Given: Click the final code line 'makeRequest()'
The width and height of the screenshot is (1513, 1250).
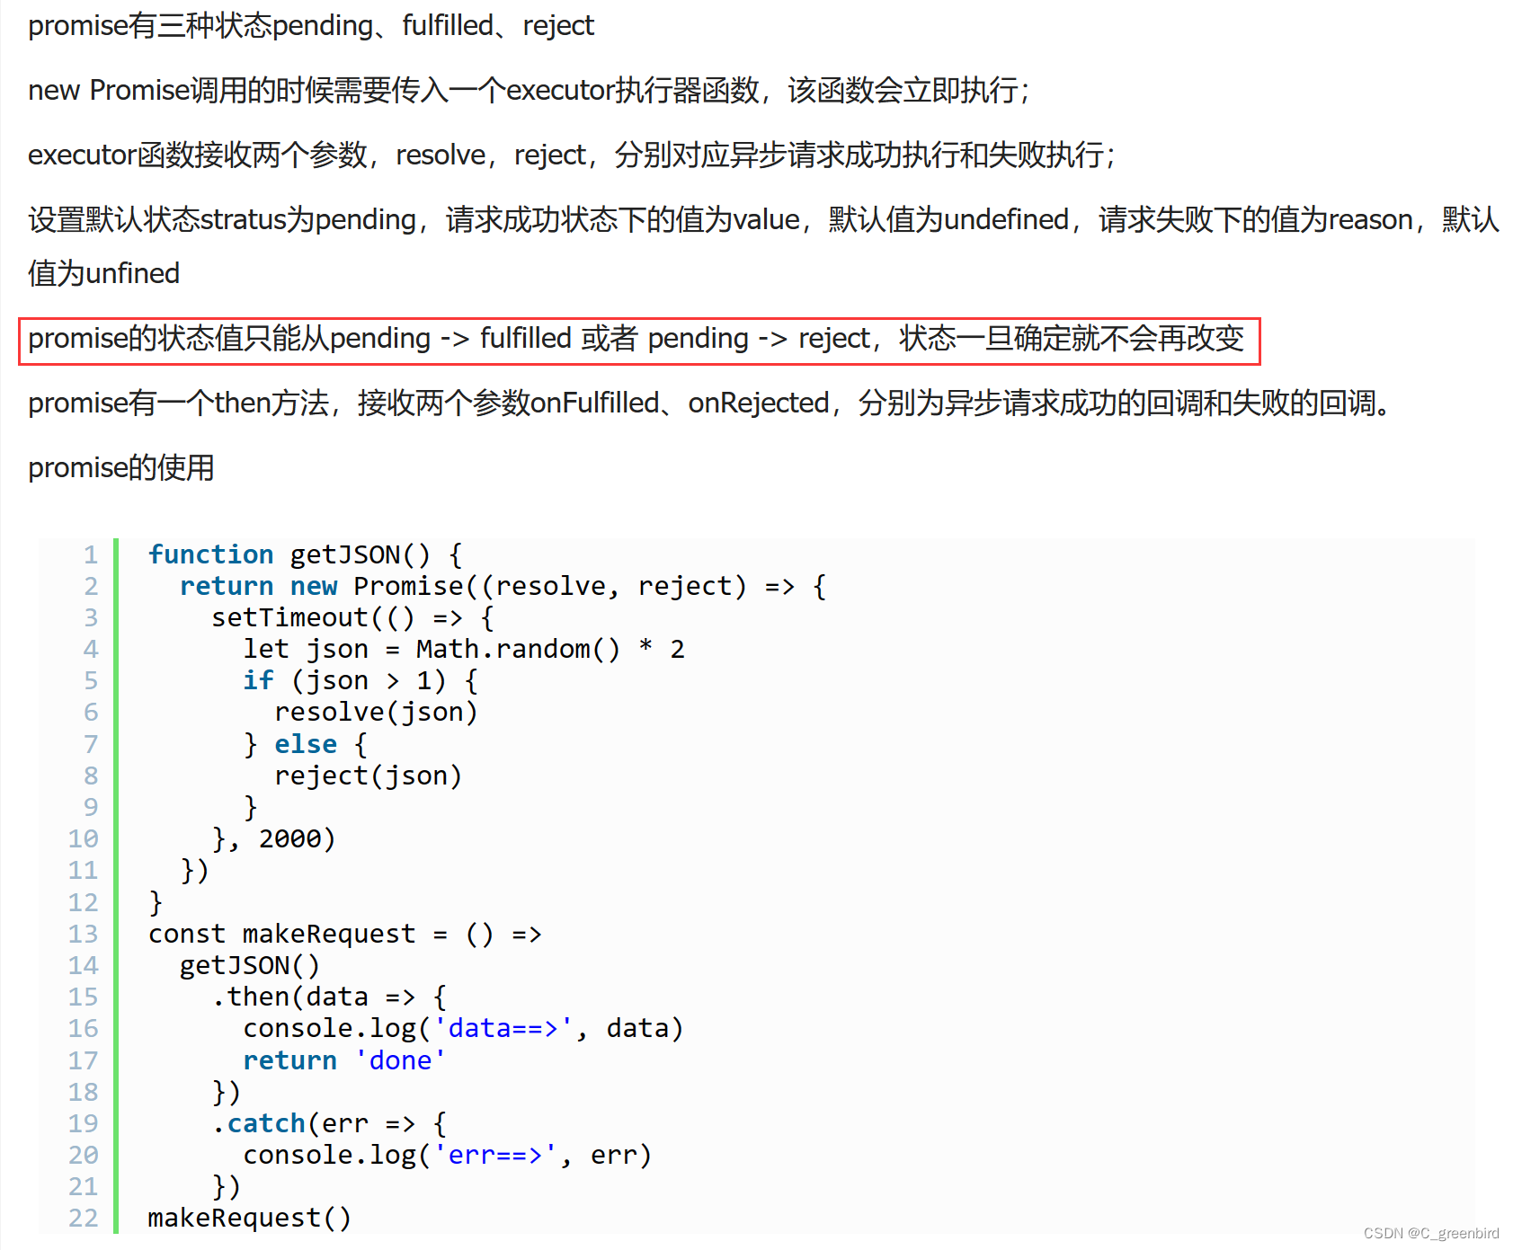Looking at the screenshot, I should pyautogui.click(x=250, y=1218).
